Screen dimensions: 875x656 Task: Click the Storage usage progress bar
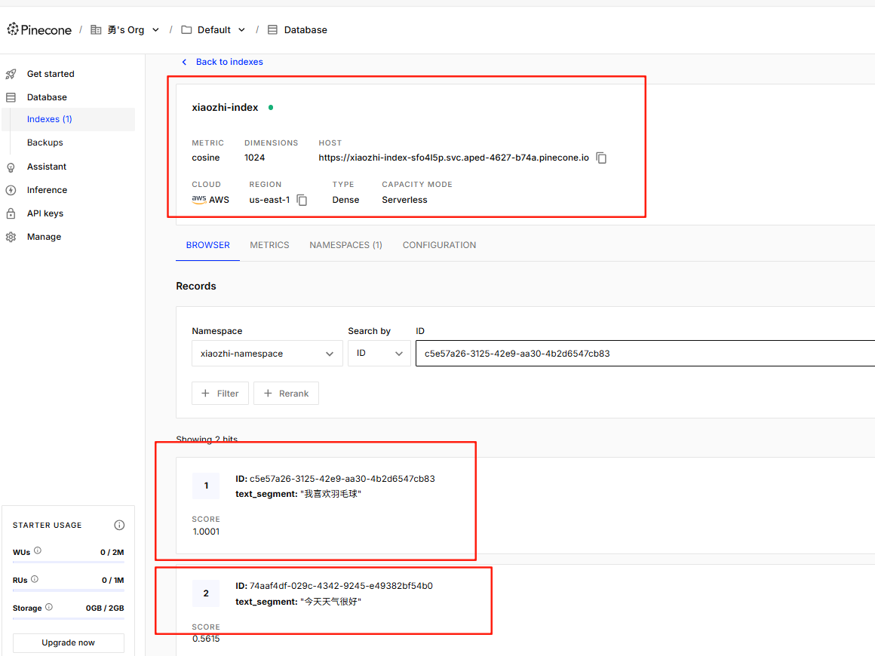(x=68, y=618)
